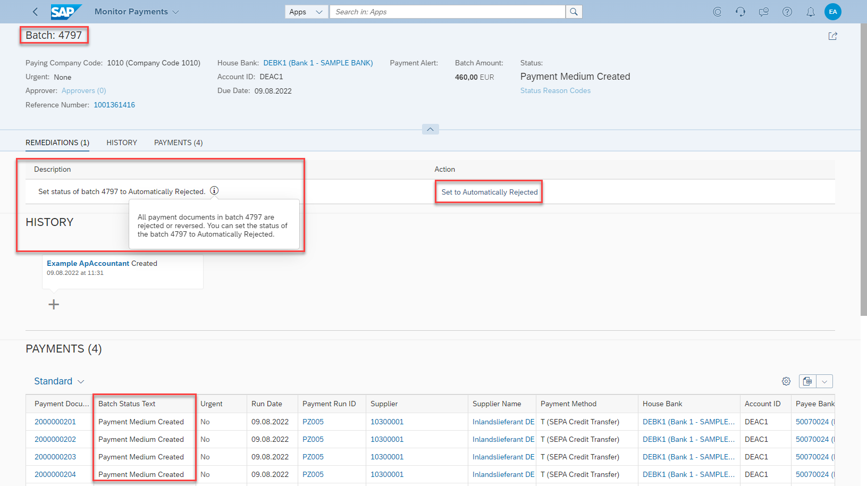867x486 pixels.
Task: Open payment document 2000000202
Action: 55,439
